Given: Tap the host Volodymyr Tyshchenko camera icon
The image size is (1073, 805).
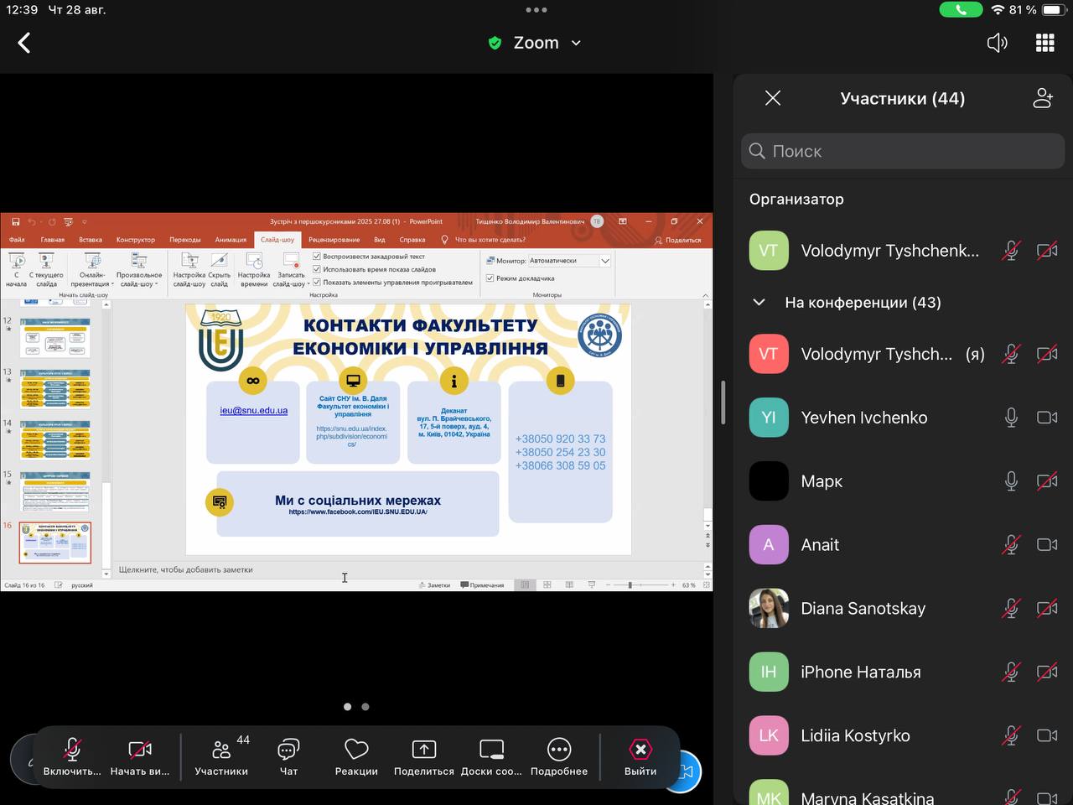Looking at the screenshot, I should point(1047,251).
